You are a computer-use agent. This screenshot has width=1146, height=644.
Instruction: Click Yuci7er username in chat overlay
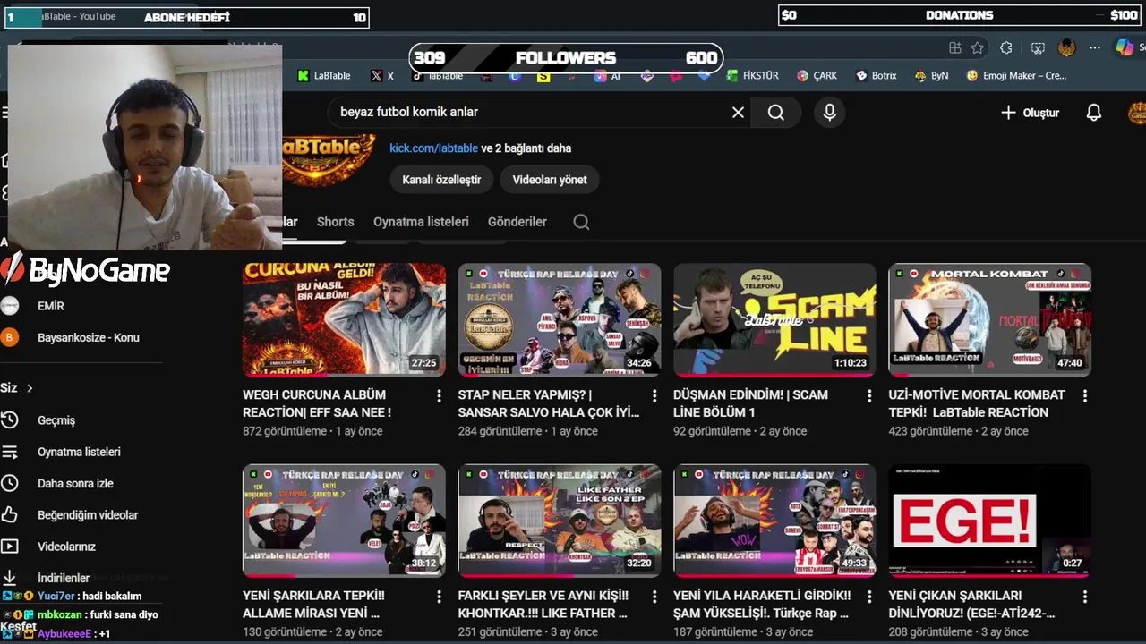click(x=56, y=596)
